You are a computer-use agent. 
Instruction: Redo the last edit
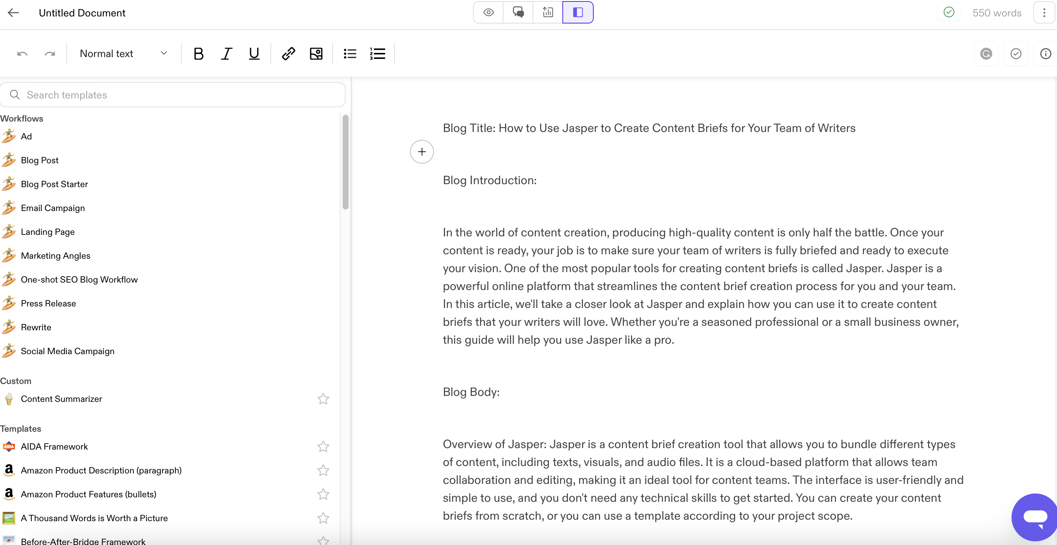(x=50, y=54)
